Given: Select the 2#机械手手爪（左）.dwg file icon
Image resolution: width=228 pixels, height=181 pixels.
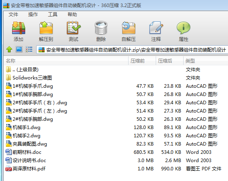Looking at the screenshot, I should pos(9,111).
